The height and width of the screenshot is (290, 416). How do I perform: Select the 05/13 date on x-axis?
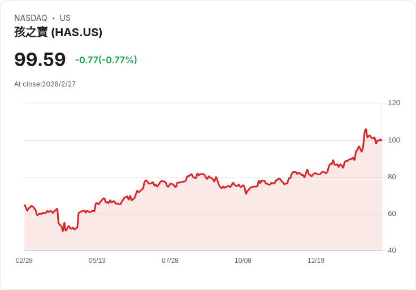tap(97, 261)
